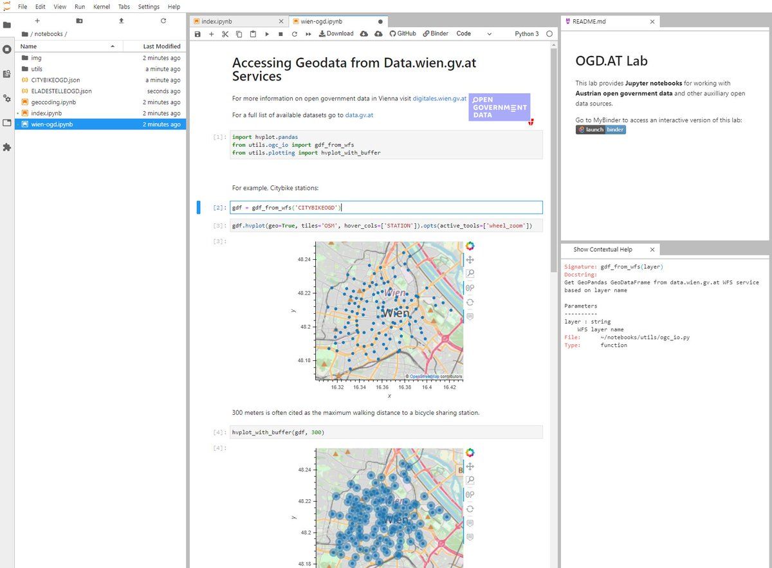Image resolution: width=772 pixels, height=568 pixels.
Task: Collapse cell 2 using its blue bar
Action: coord(198,207)
